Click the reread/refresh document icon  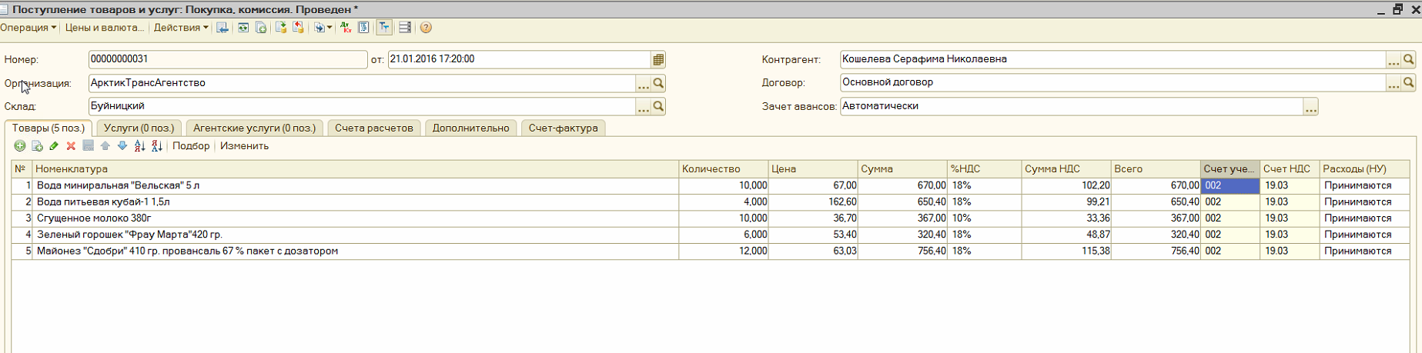[243, 28]
